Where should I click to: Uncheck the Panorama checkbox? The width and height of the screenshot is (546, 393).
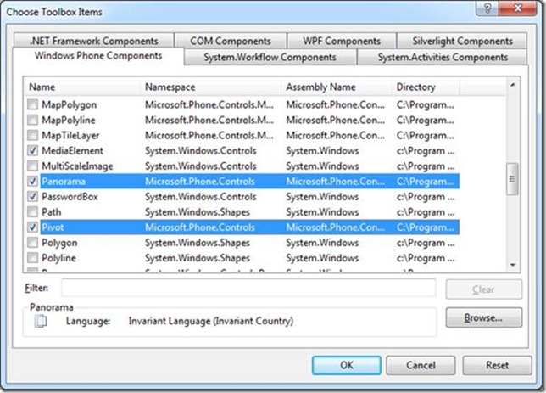(x=33, y=182)
